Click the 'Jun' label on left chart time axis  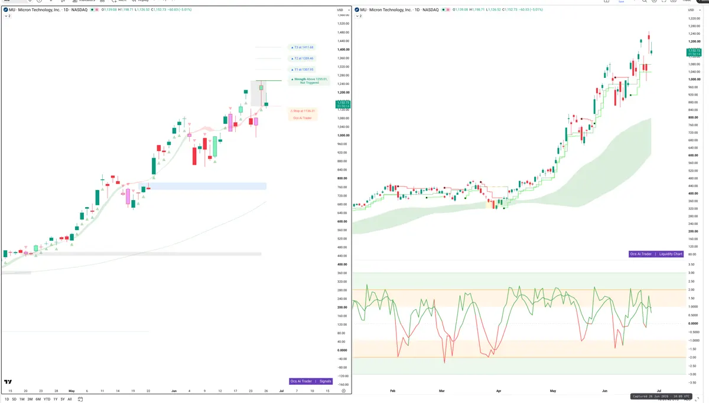(x=174, y=391)
